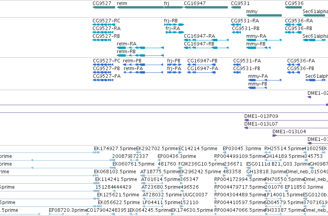
Task: Click the retm-PB protein label
Action: pos(132,61)
